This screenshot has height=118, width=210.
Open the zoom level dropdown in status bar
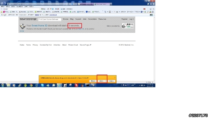coord(153,82)
